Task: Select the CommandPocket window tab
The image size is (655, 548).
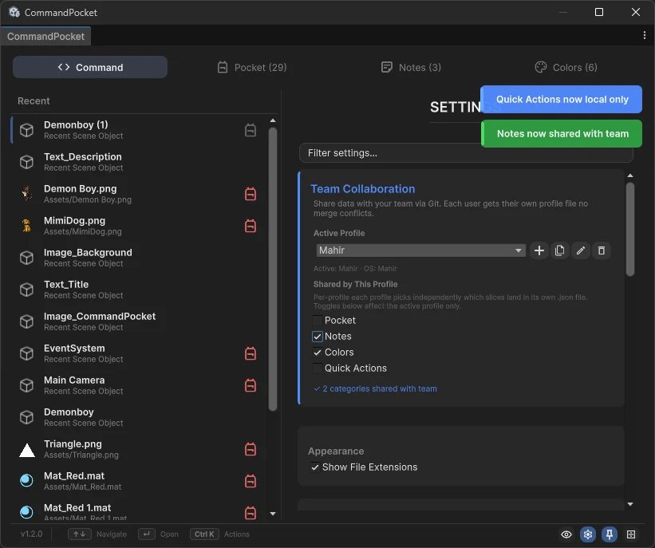Action: (45, 37)
